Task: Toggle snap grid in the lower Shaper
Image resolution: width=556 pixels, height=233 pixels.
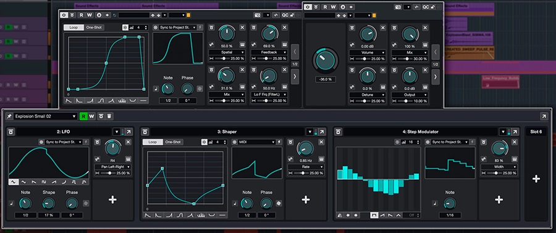Action: [x=204, y=142]
